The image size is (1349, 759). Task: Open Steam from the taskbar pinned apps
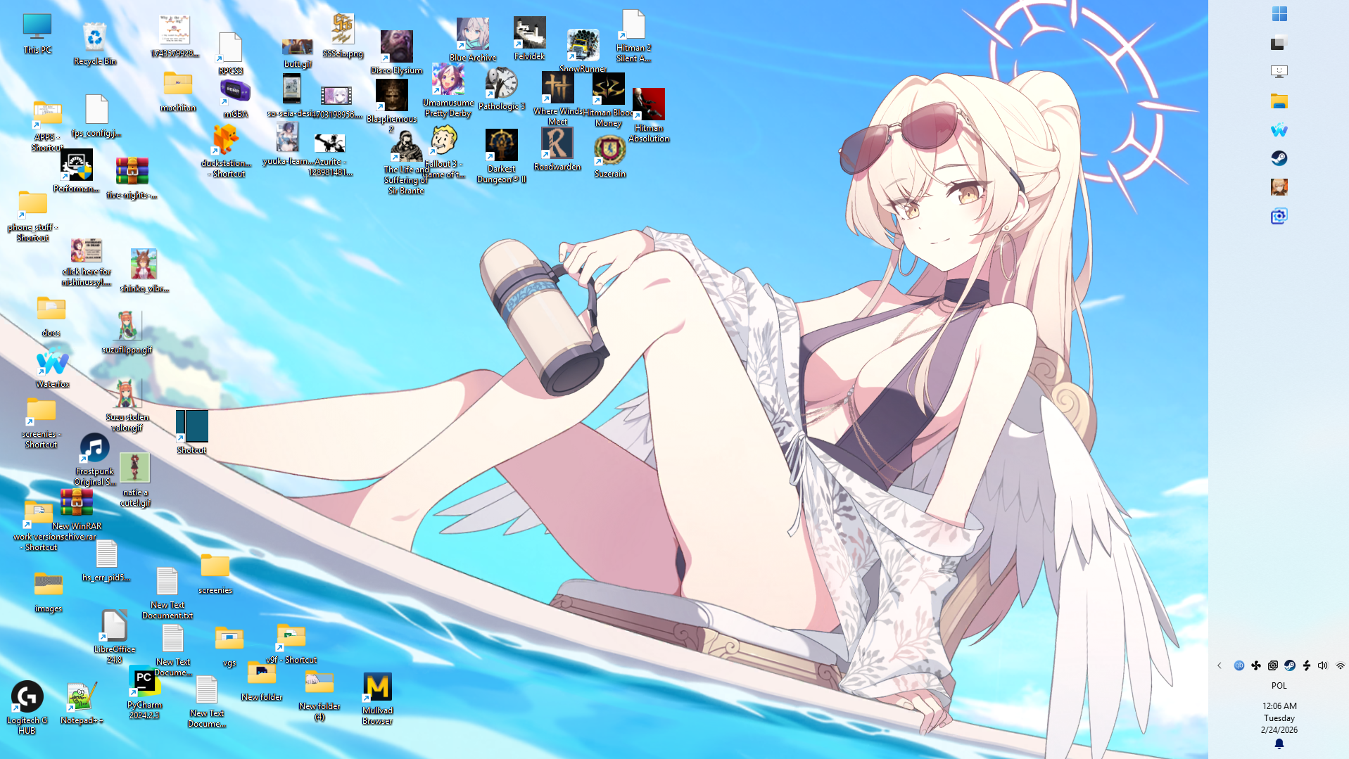(x=1279, y=158)
